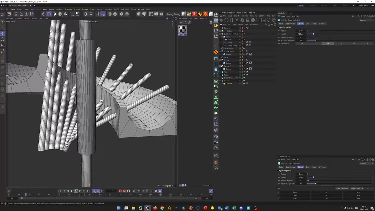Click Octane restart render icon

point(226,20)
